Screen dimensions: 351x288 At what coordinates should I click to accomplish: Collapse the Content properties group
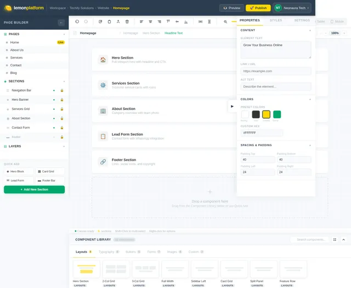click(310, 30)
